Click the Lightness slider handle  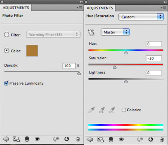click(x=126, y=82)
